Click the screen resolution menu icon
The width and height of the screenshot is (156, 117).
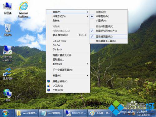[49, 81]
